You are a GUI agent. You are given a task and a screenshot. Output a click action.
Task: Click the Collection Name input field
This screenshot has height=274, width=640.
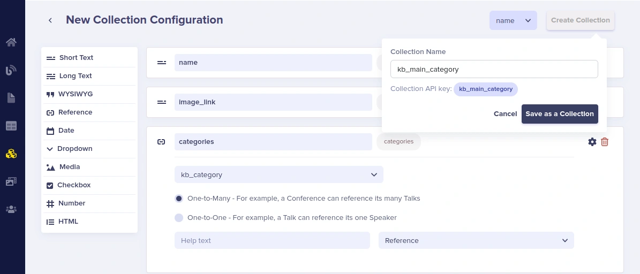click(494, 69)
